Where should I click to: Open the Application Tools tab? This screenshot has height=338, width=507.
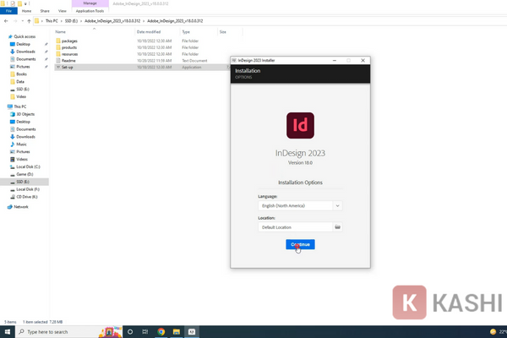point(90,11)
